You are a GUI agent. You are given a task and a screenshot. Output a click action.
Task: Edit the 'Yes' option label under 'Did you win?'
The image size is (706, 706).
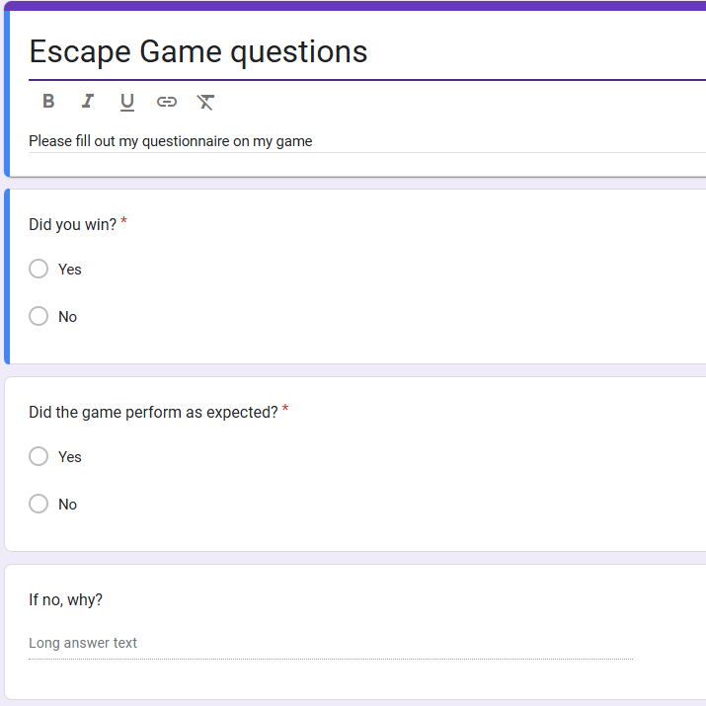tap(70, 270)
